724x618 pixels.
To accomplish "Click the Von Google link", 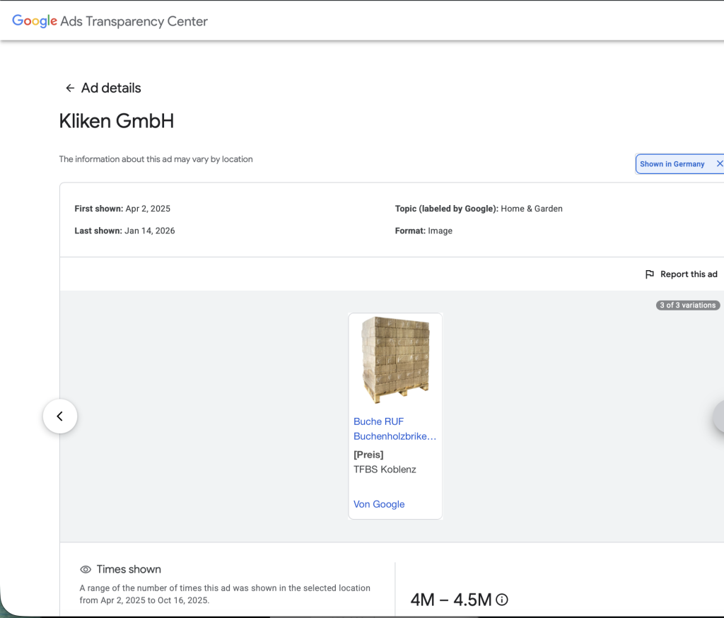I will [x=379, y=504].
